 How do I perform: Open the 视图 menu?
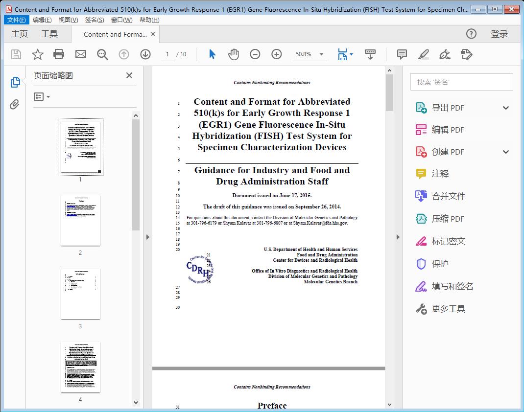coord(67,20)
